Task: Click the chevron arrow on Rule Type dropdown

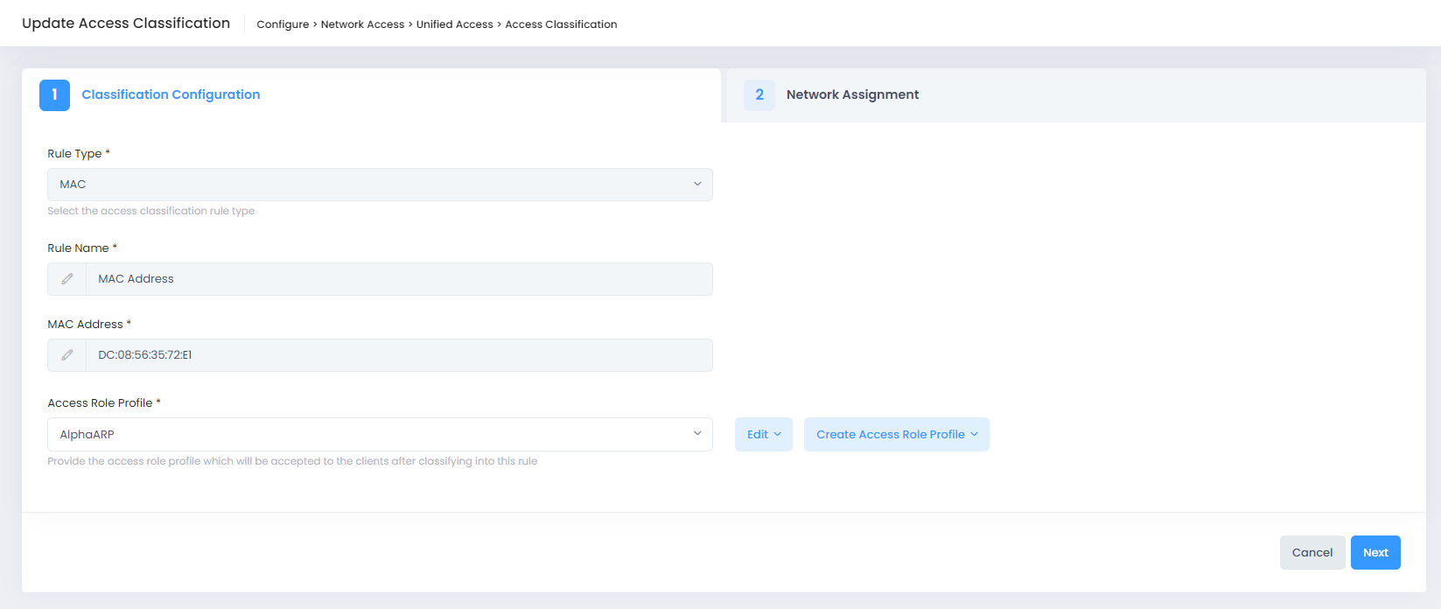Action: [697, 185]
